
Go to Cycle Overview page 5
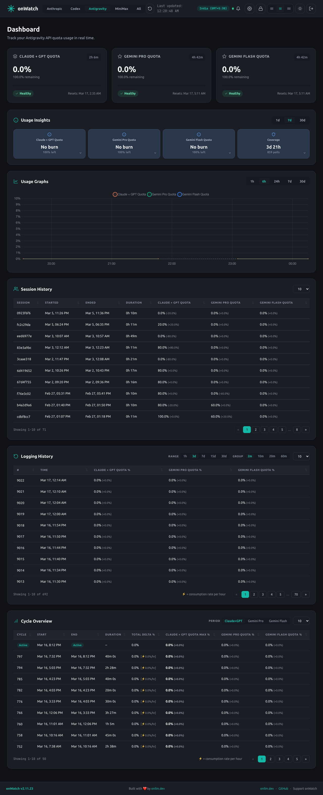click(297, 759)
